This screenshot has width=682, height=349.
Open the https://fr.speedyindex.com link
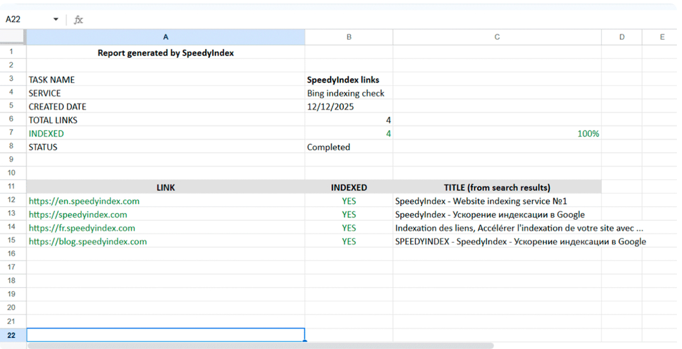82,228
